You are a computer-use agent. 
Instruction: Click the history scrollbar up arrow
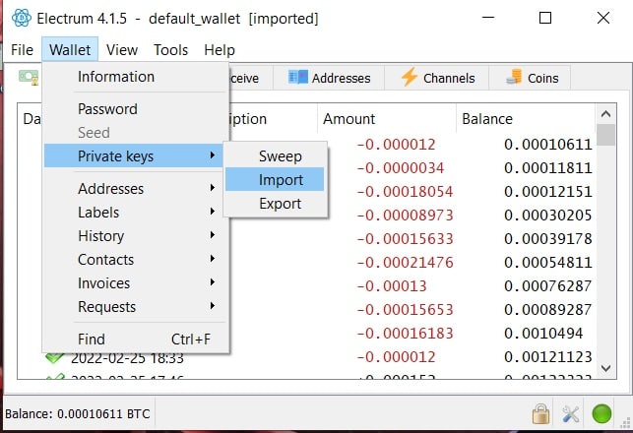[605, 114]
